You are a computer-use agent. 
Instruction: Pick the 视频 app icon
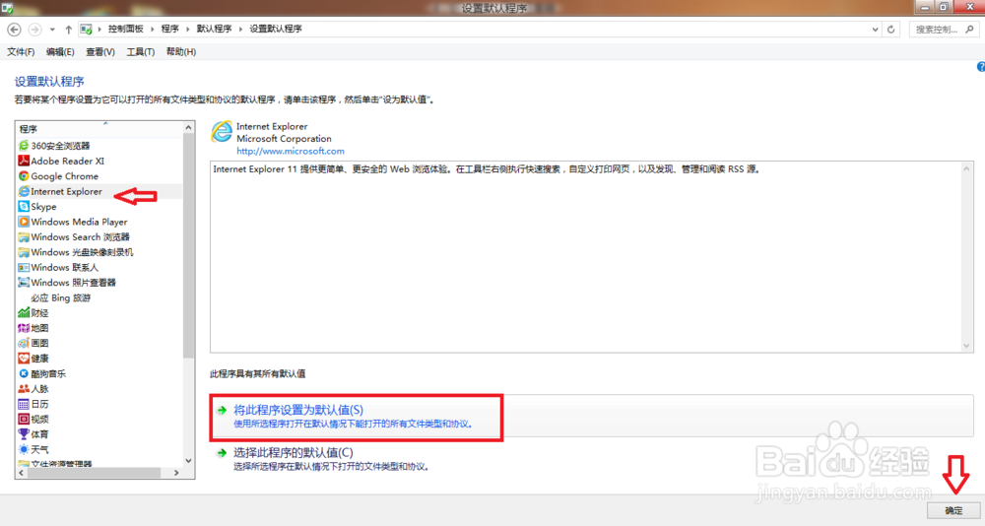pos(24,419)
